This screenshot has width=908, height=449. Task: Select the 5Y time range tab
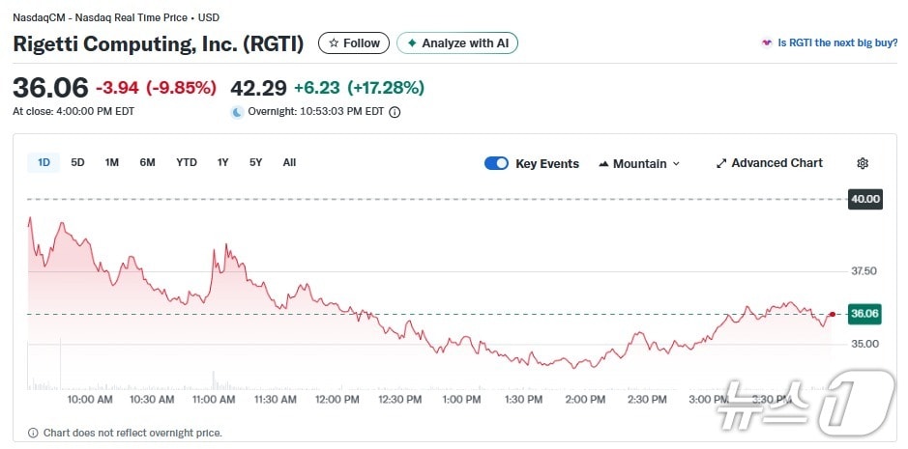255,162
